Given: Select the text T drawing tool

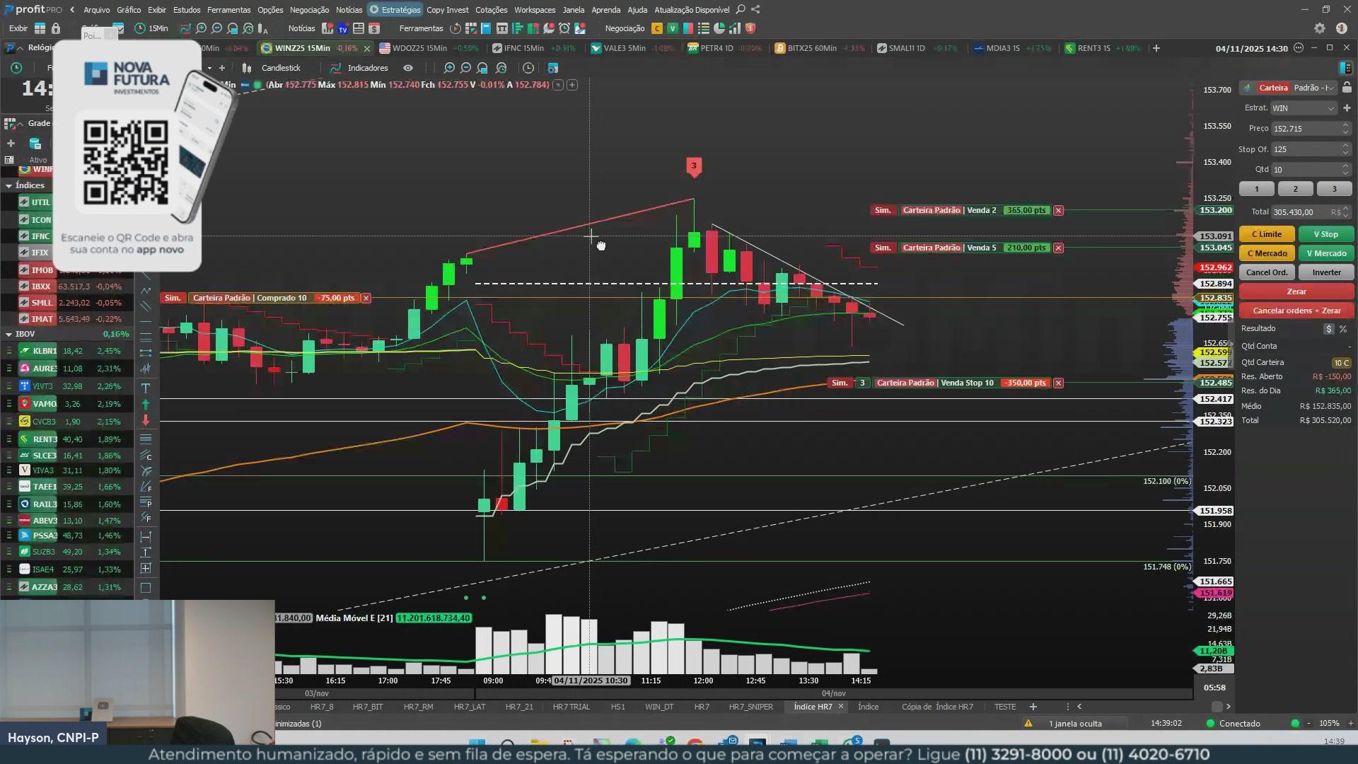Looking at the screenshot, I should (146, 388).
